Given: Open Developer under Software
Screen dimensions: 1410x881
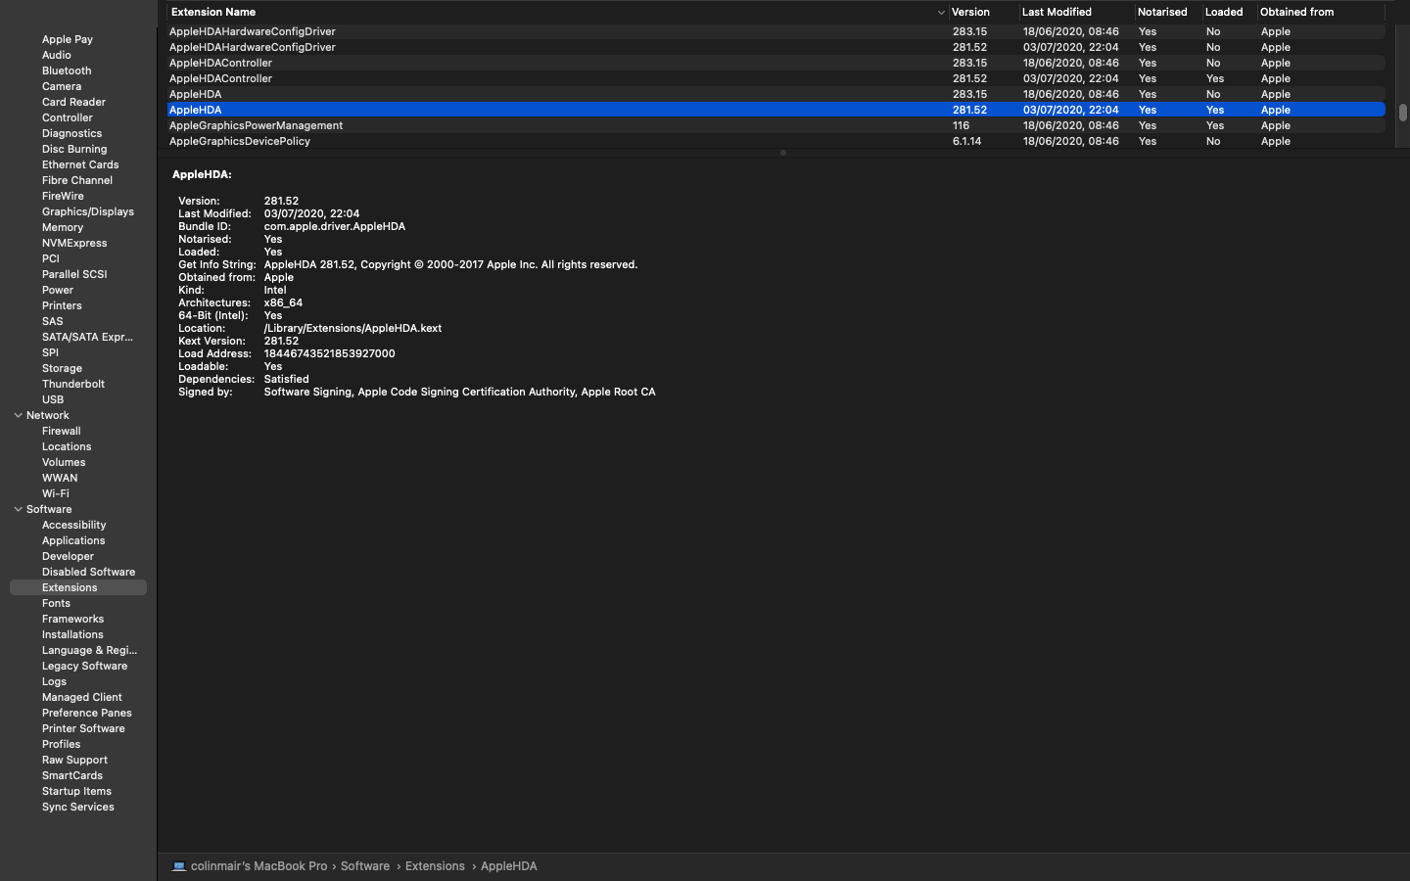Looking at the screenshot, I should pyautogui.click(x=68, y=556).
